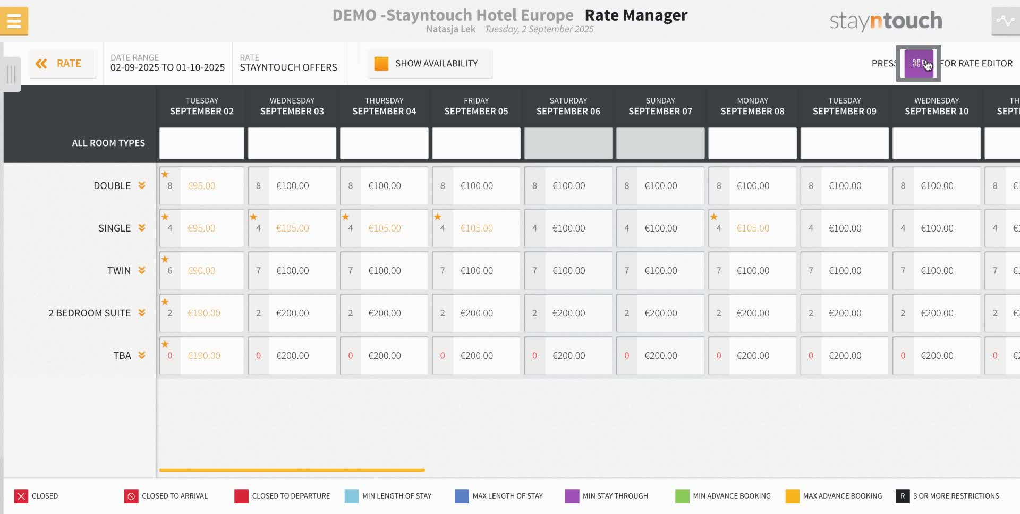
Task: Click the star icon in TBA September 02 cell
Action: pos(165,344)
